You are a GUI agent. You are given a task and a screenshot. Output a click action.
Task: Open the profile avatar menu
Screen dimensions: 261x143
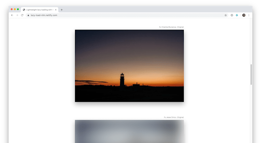pos(244,15)
